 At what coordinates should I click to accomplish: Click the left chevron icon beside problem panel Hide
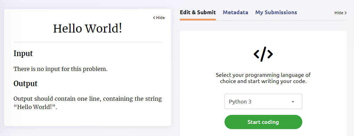154,18
